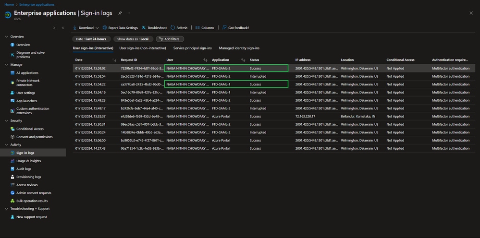Close the Sign-in logs blade

[471, 13]
